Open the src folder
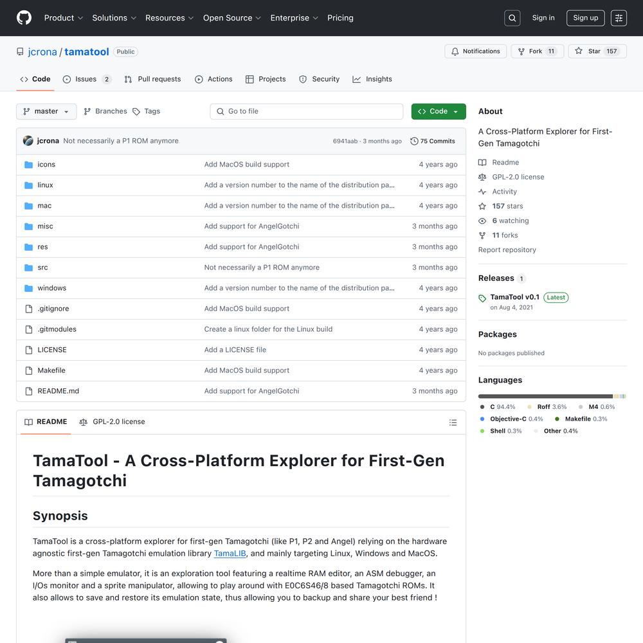The height and width of the screenshot is (643, 643). tap(42, 267)
